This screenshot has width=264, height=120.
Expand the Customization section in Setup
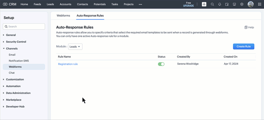pos(15,79)
